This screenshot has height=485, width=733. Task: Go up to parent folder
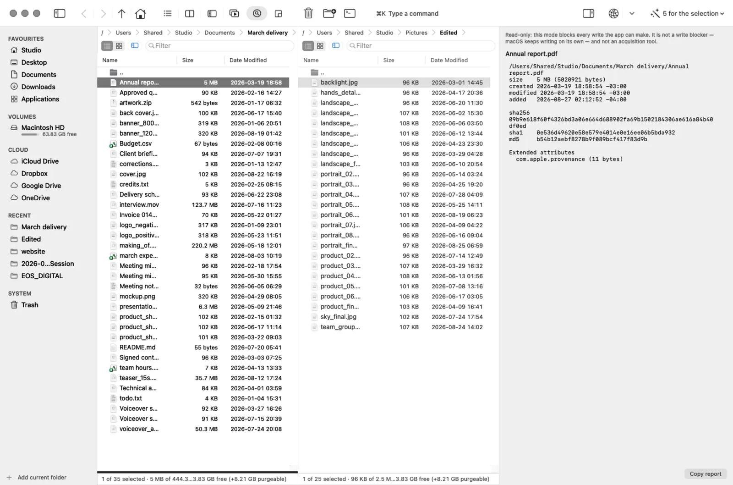pyautogui.click(x=121, y=13)
